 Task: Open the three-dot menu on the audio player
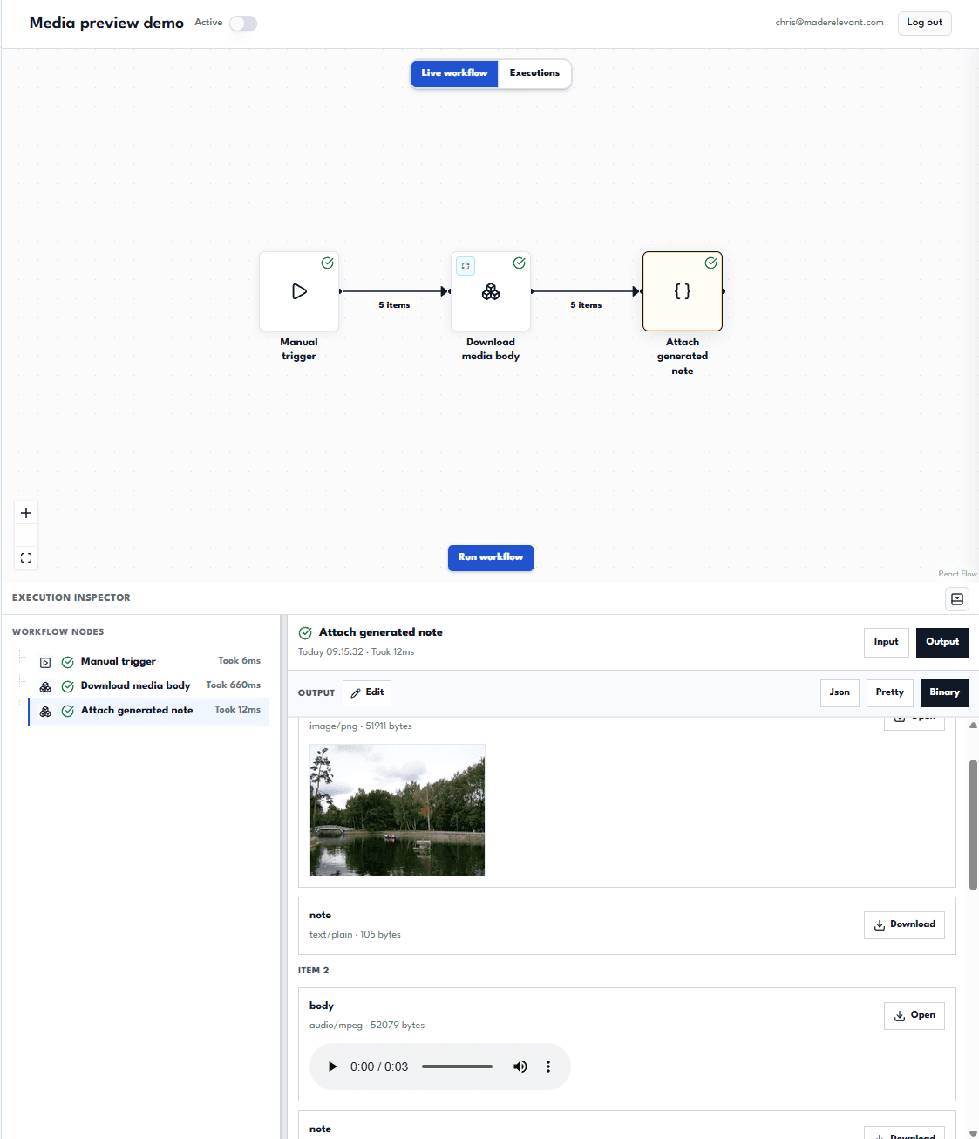(x=548, y=1066)
